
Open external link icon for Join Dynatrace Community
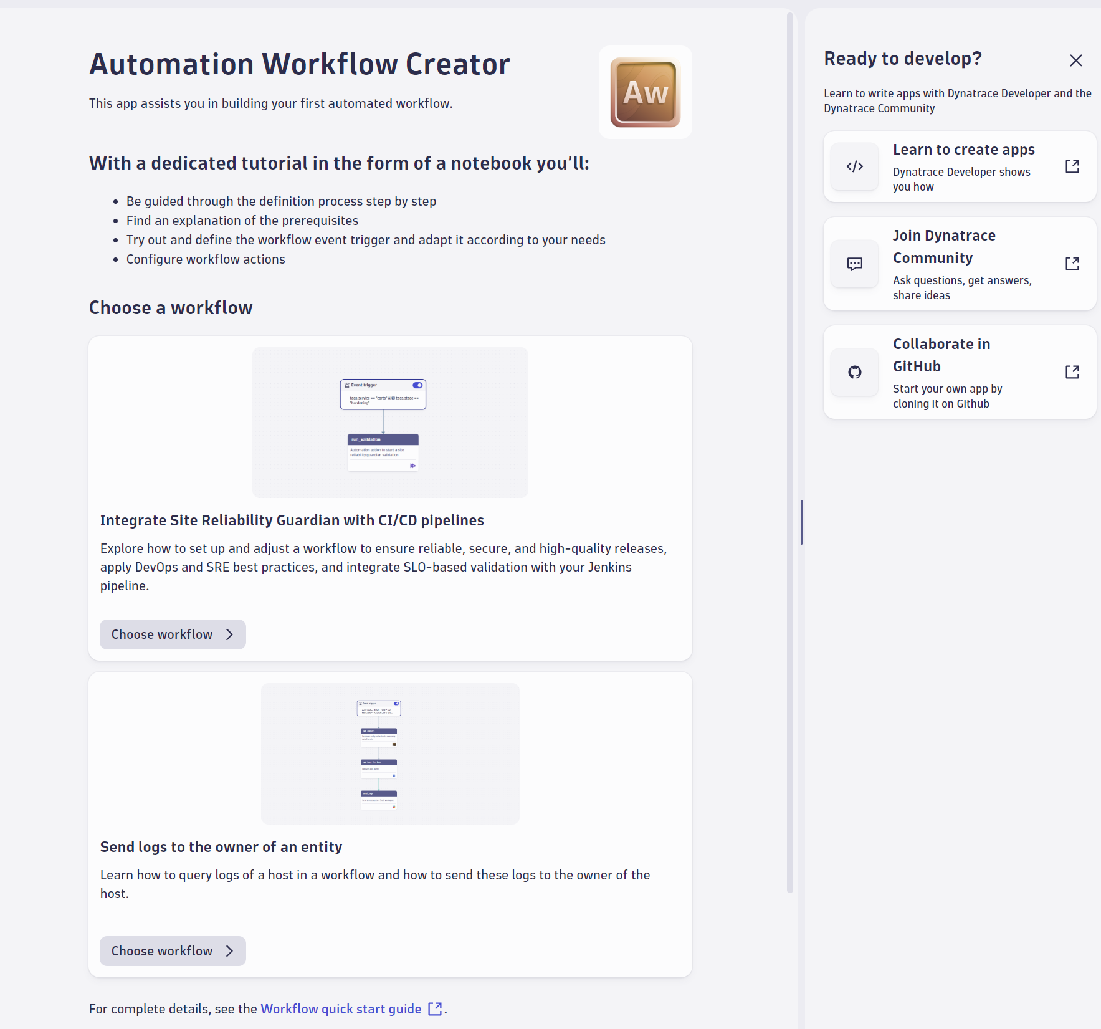click(1072, 264)
